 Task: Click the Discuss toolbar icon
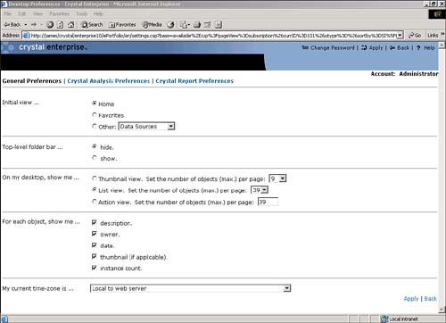[x=219, y=25]
